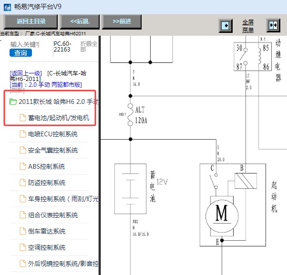Click the ALT 120A fuse symbol in diagram
The height and width of the screenshot is (275, 287).
click(130, 115)
